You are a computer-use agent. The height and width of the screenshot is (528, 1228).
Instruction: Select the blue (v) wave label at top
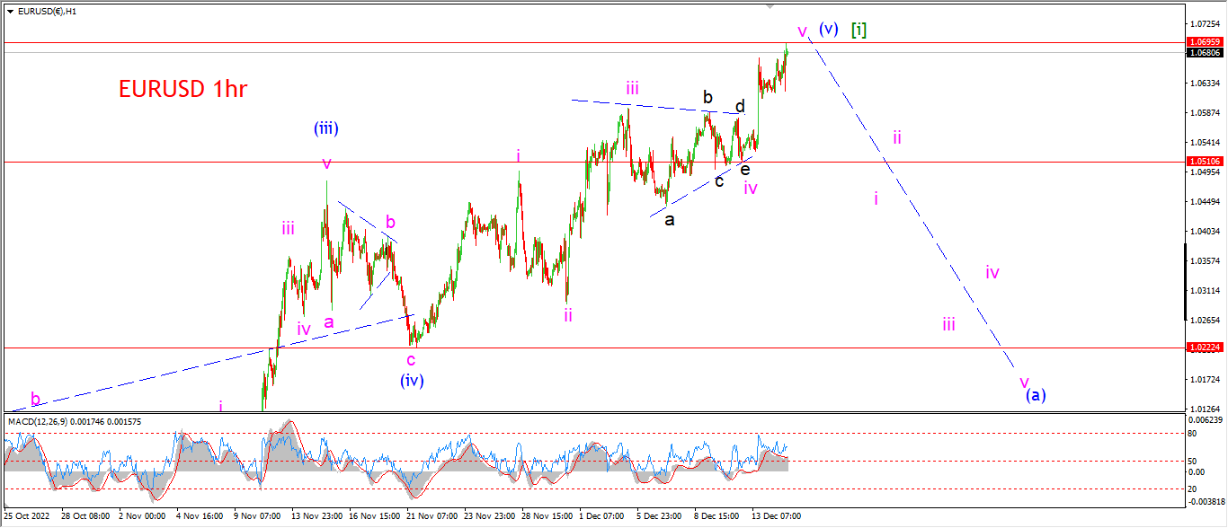click(x=829, y=29)
